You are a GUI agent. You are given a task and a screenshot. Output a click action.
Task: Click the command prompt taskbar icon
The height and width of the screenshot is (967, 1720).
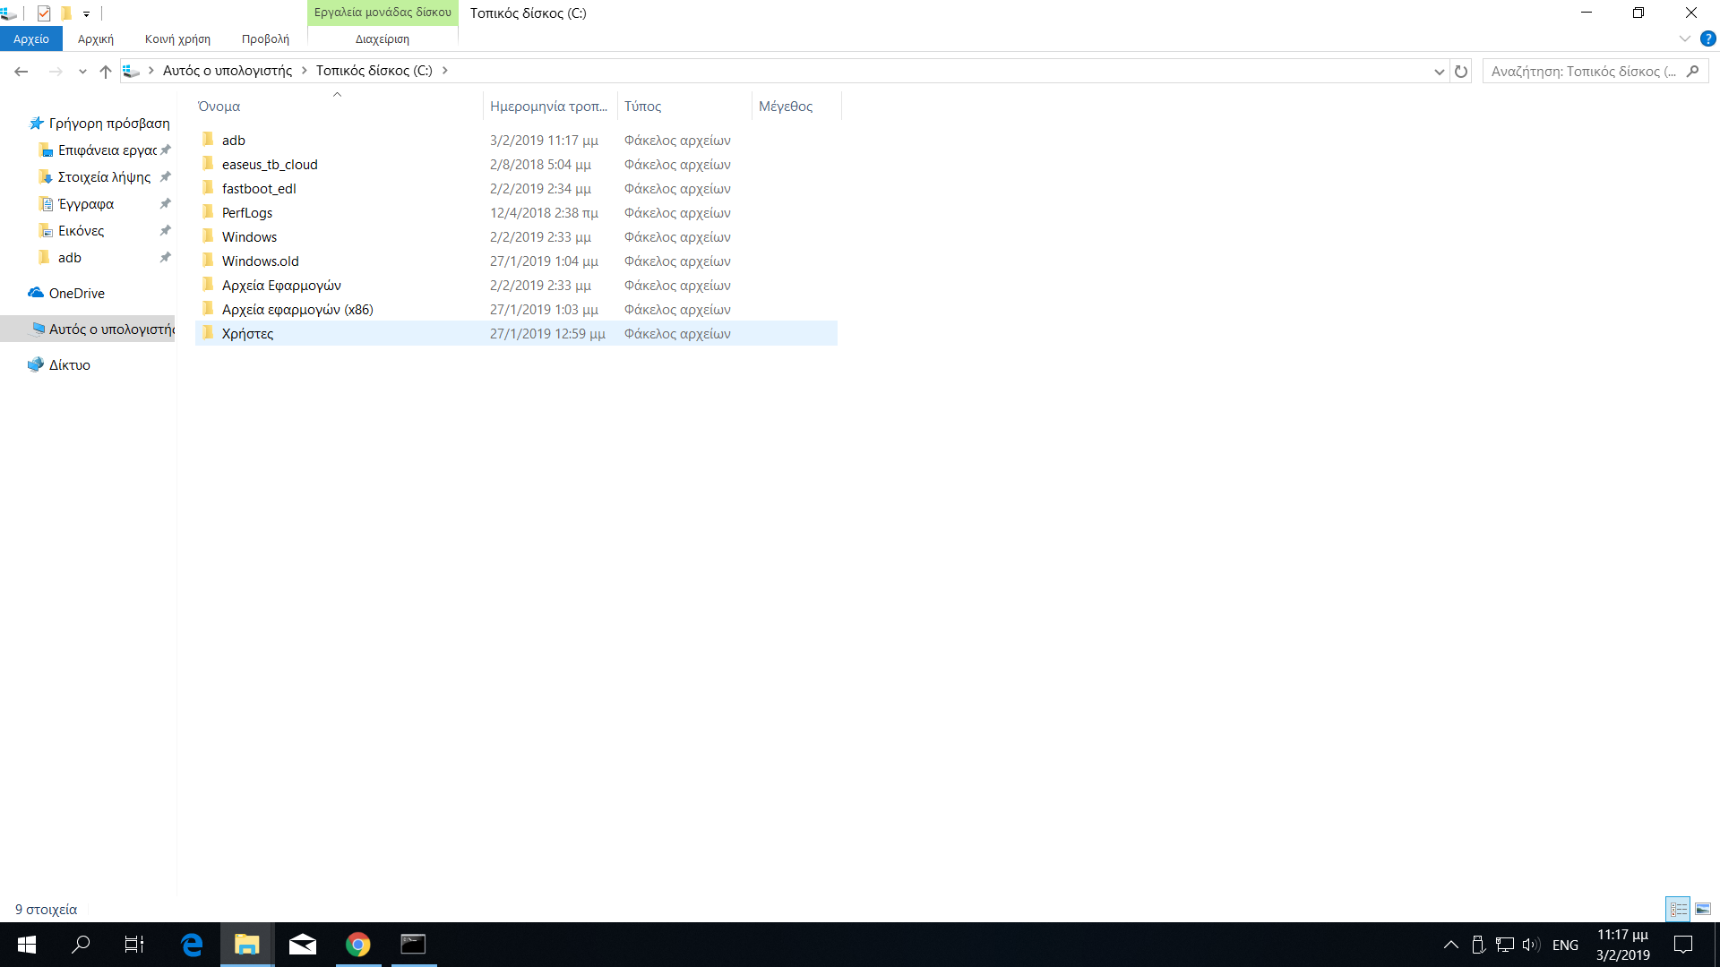tap(413, 945)
